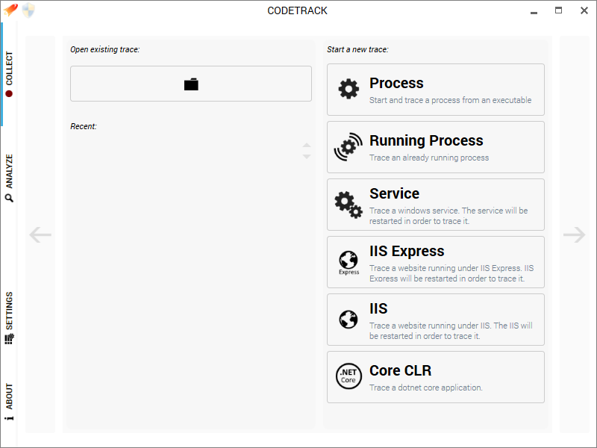Select Core CLR trace option
The image size is (597, 448).
[x=436, y=377]
